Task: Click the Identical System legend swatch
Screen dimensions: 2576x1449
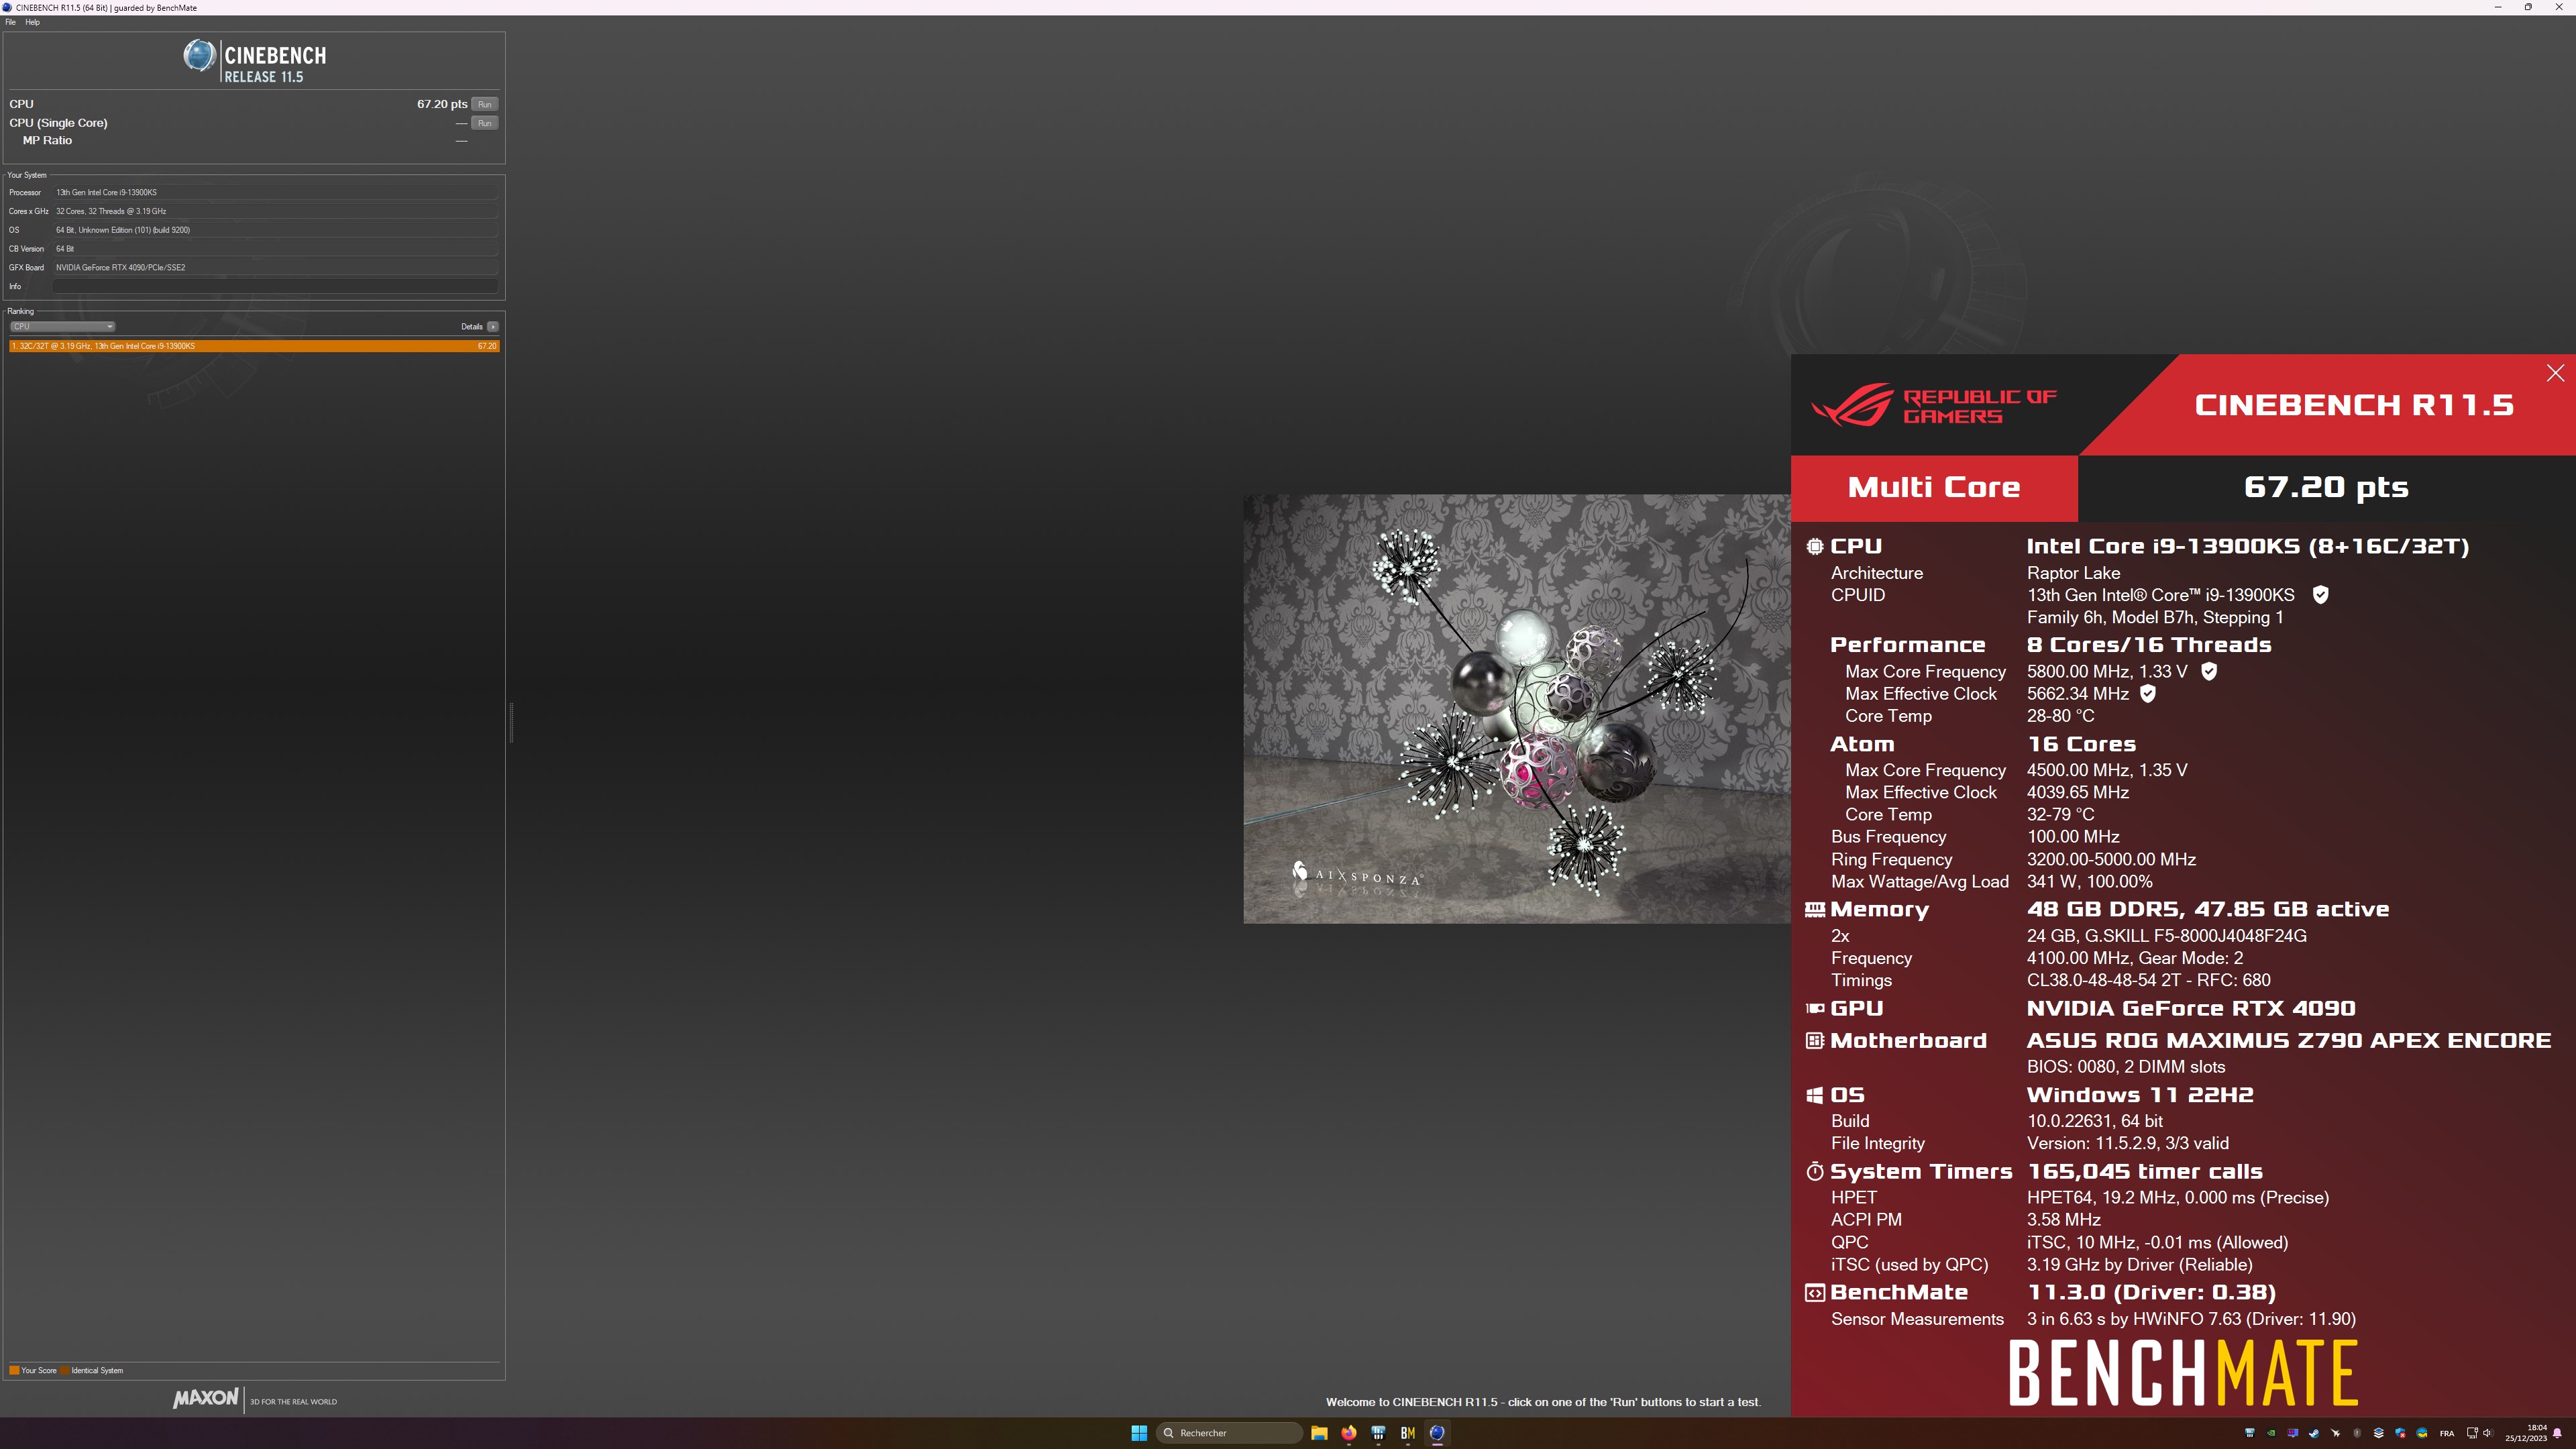Action: click(65, 1370)
